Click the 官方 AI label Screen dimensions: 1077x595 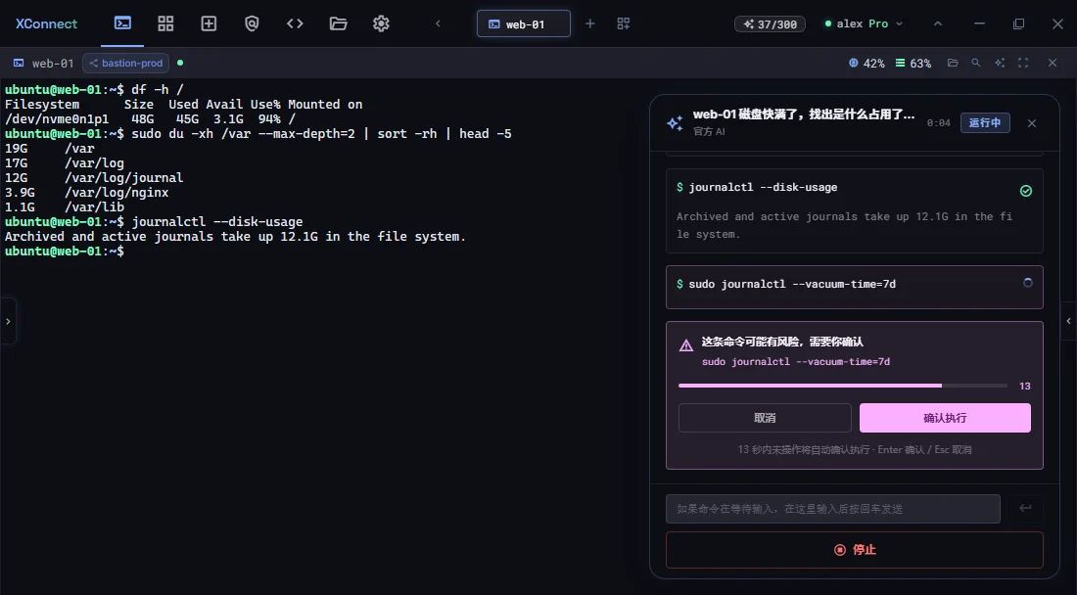pos(709,132)
